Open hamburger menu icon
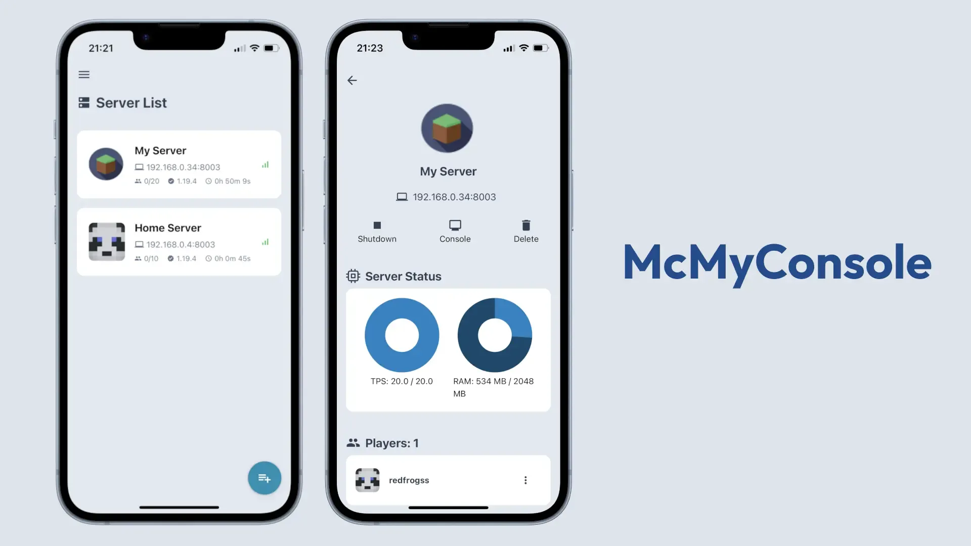Image resolution: width=971 pixels, height=546 pixels. [x=83, y=74]
